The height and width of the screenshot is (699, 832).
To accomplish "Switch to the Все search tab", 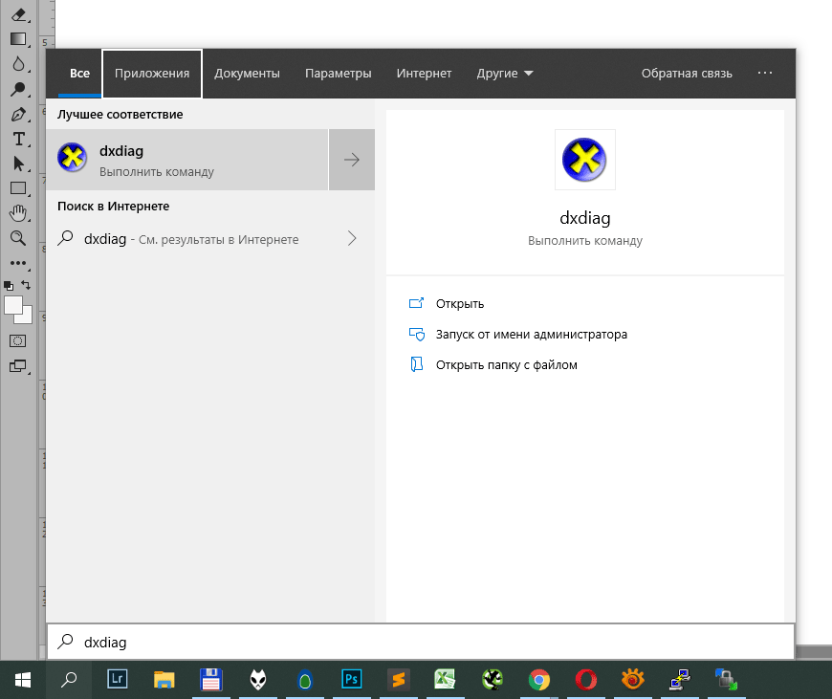I will click(x=79, y=74).
